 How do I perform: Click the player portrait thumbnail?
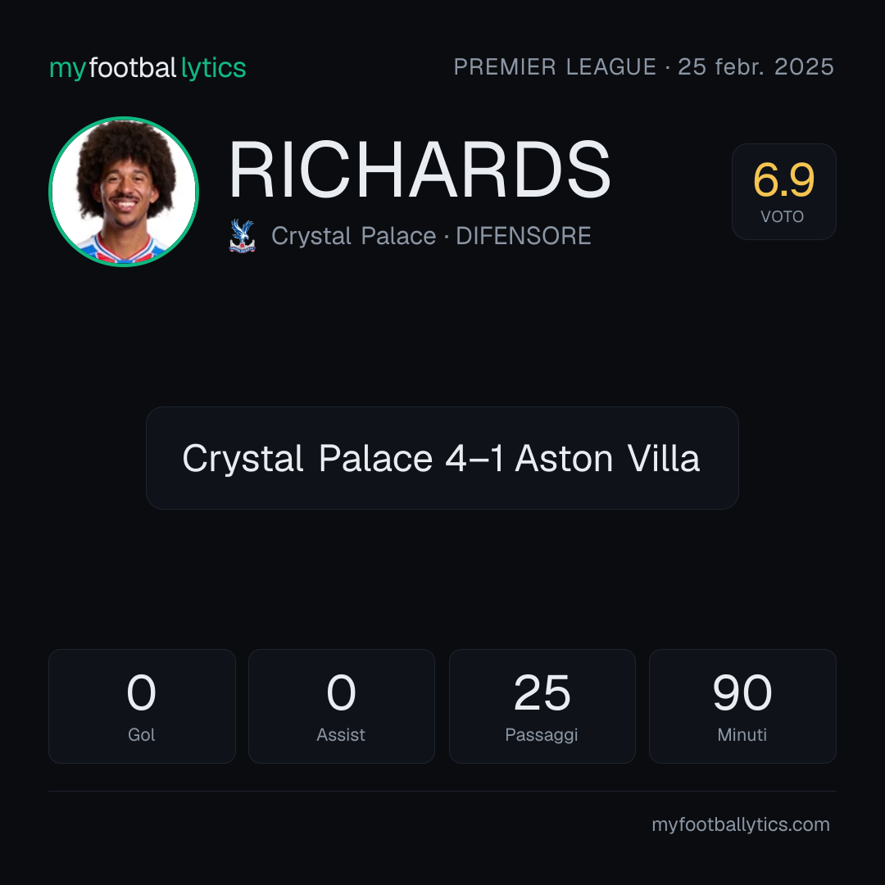coord(124,191)
